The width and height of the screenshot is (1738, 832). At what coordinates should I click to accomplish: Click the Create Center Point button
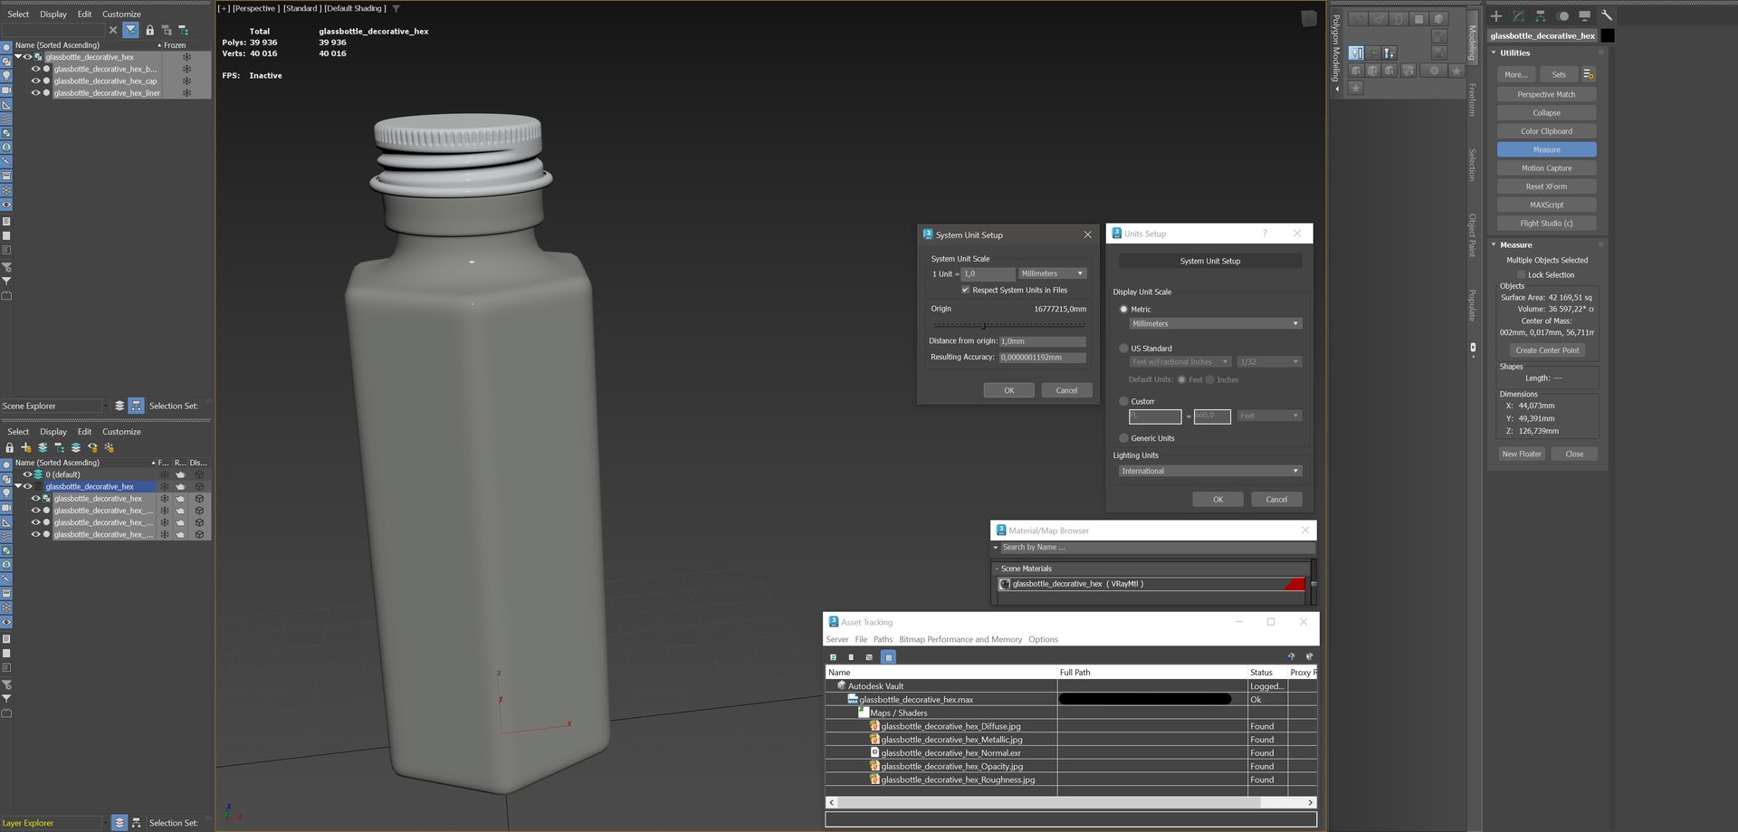point(1547,350)
